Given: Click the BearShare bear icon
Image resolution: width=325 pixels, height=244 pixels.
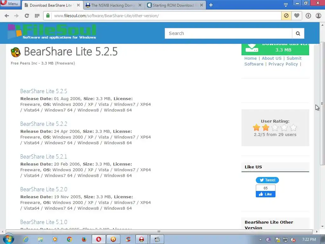Looking at the screenshot, I should pos(16,52).
